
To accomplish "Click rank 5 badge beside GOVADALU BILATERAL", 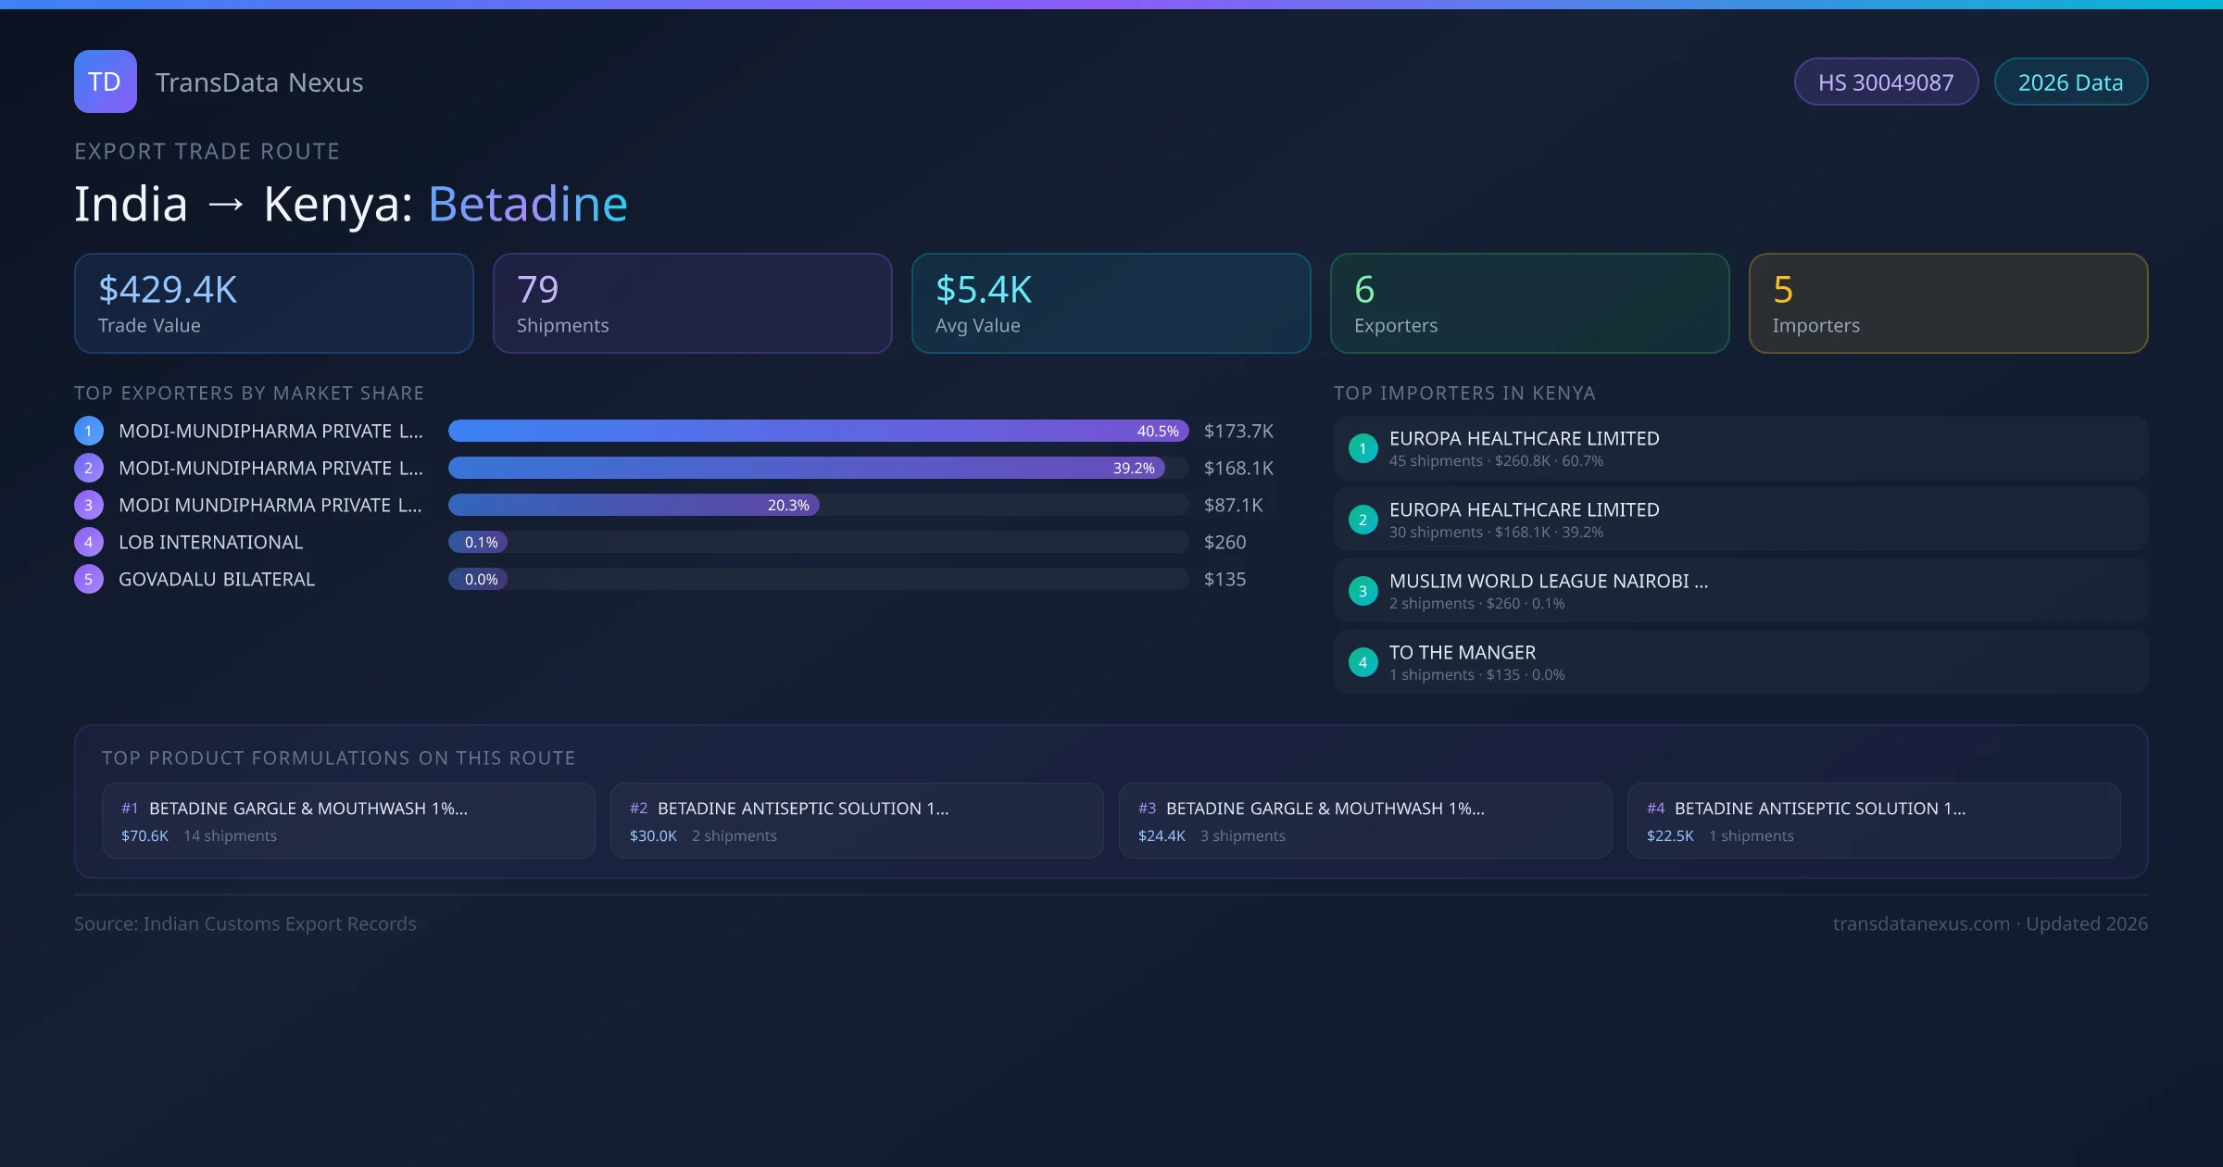I will [89, 579].
